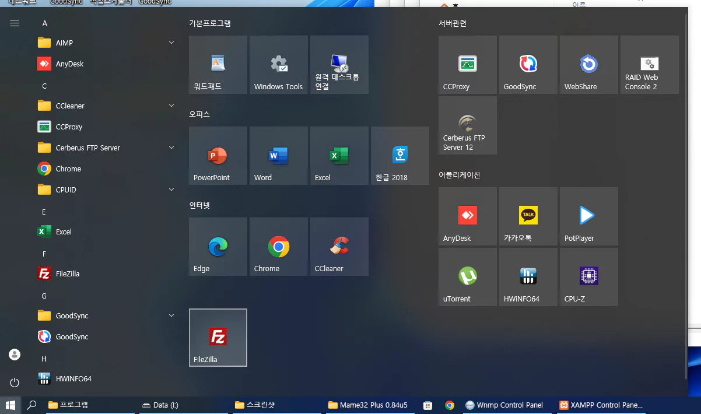Expand the AIMP folder chevron

171,43
